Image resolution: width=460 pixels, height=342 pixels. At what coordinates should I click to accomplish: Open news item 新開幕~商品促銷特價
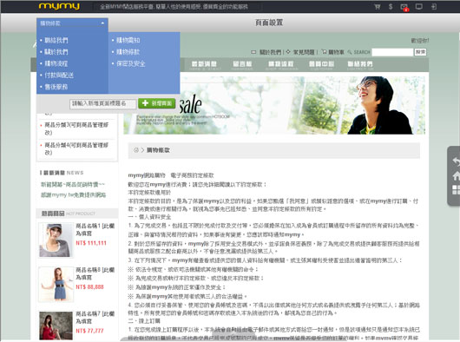(73, 185)
